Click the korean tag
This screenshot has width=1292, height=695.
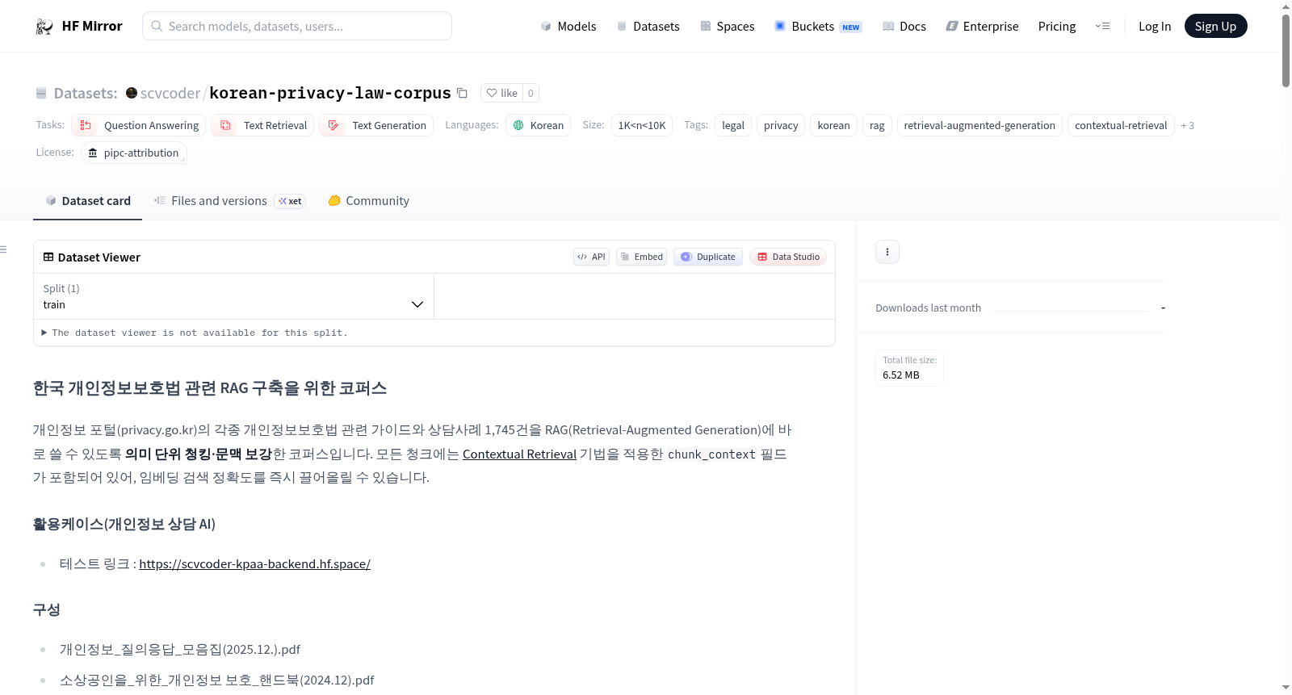click(833, 125)
